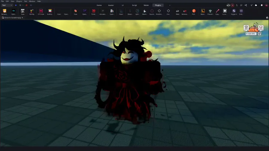
Task: Switch to the Script ribbon tab
Action: [x=134, y=5]
